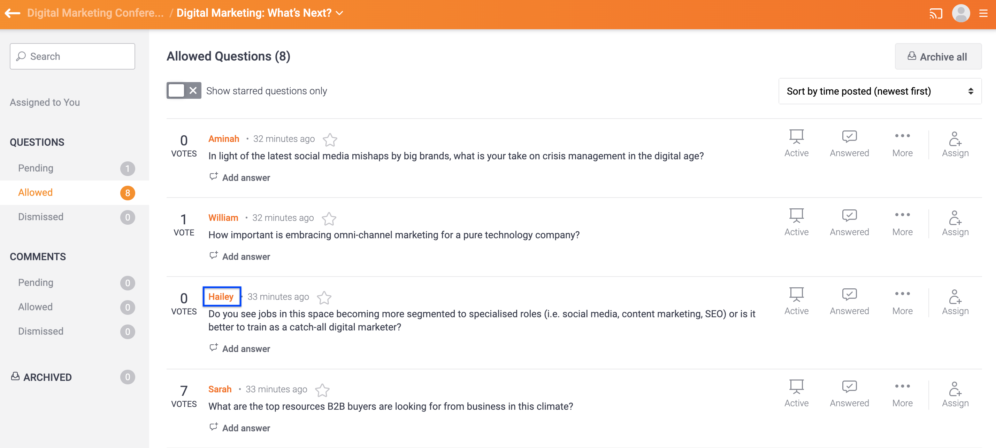
Task: Open More options for William's question
Action: click(902, 222)
